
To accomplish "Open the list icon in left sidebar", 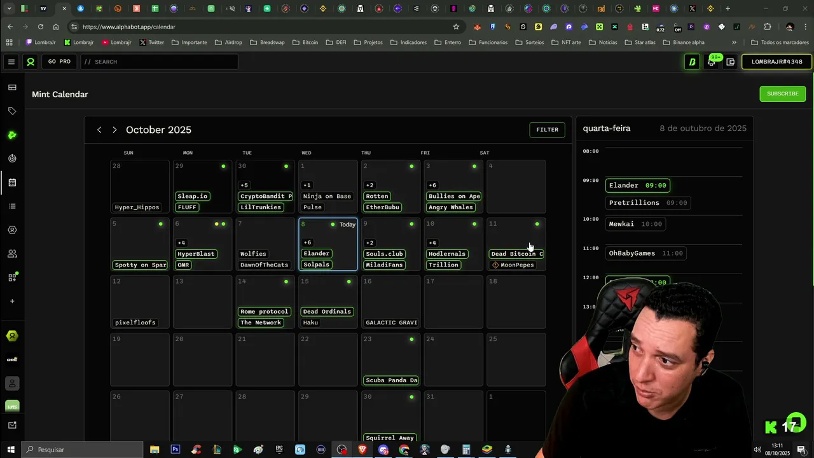I will click(x=12, y=206).
